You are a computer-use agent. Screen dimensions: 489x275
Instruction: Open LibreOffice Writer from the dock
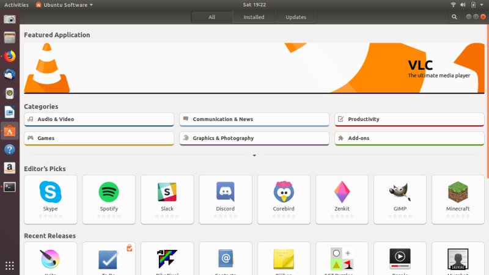[10, 112]
